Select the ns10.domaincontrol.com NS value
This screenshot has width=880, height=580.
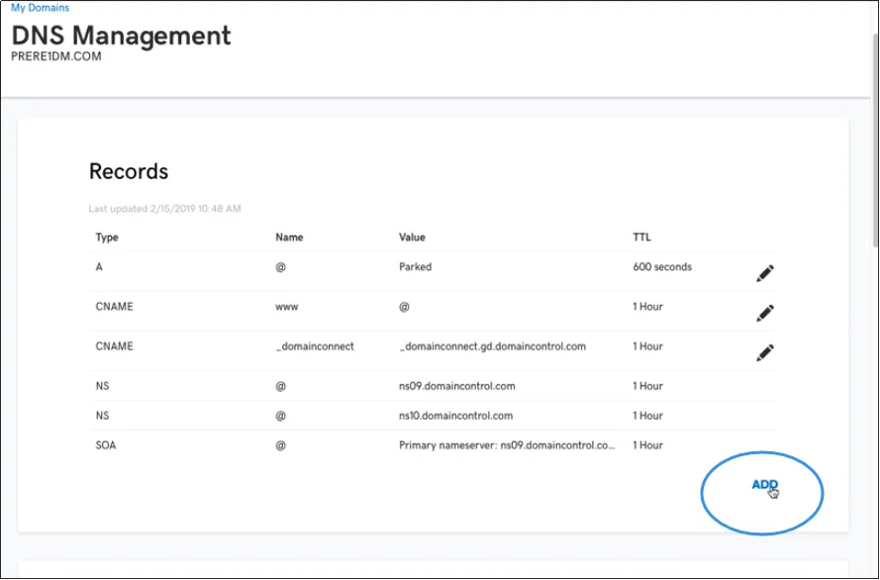[456, 416]
